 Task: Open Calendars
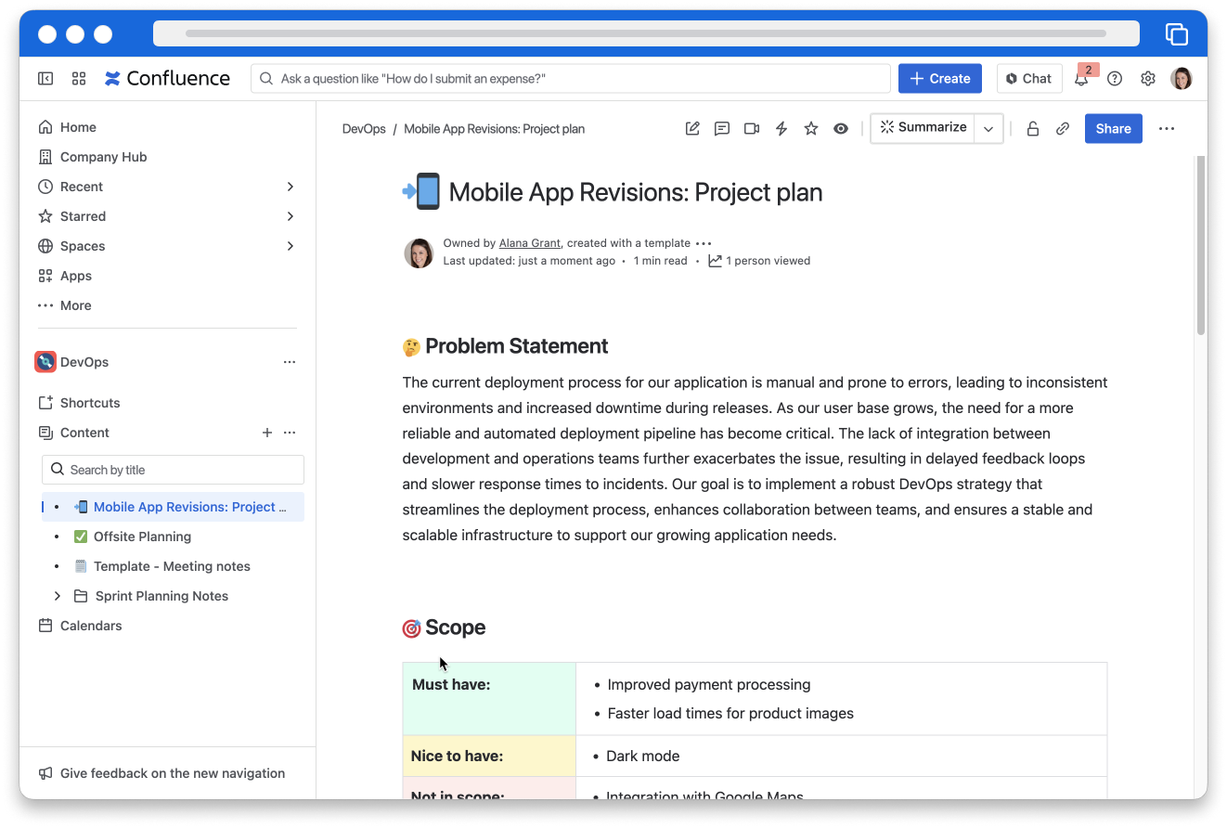(91, 626)
